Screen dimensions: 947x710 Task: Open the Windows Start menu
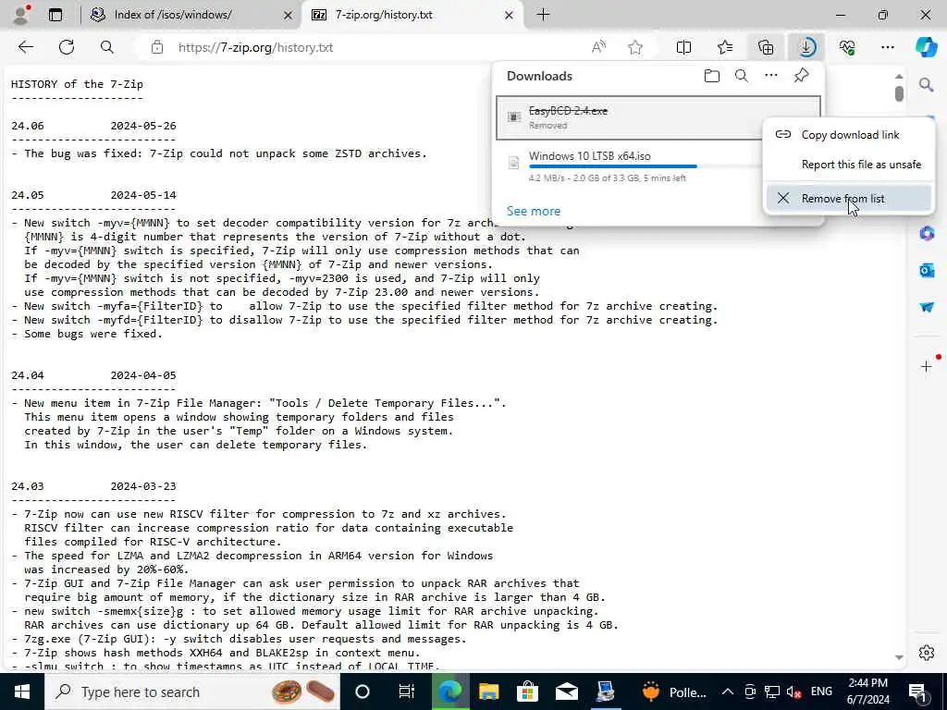pyautogui.click(x=22, y=692)
